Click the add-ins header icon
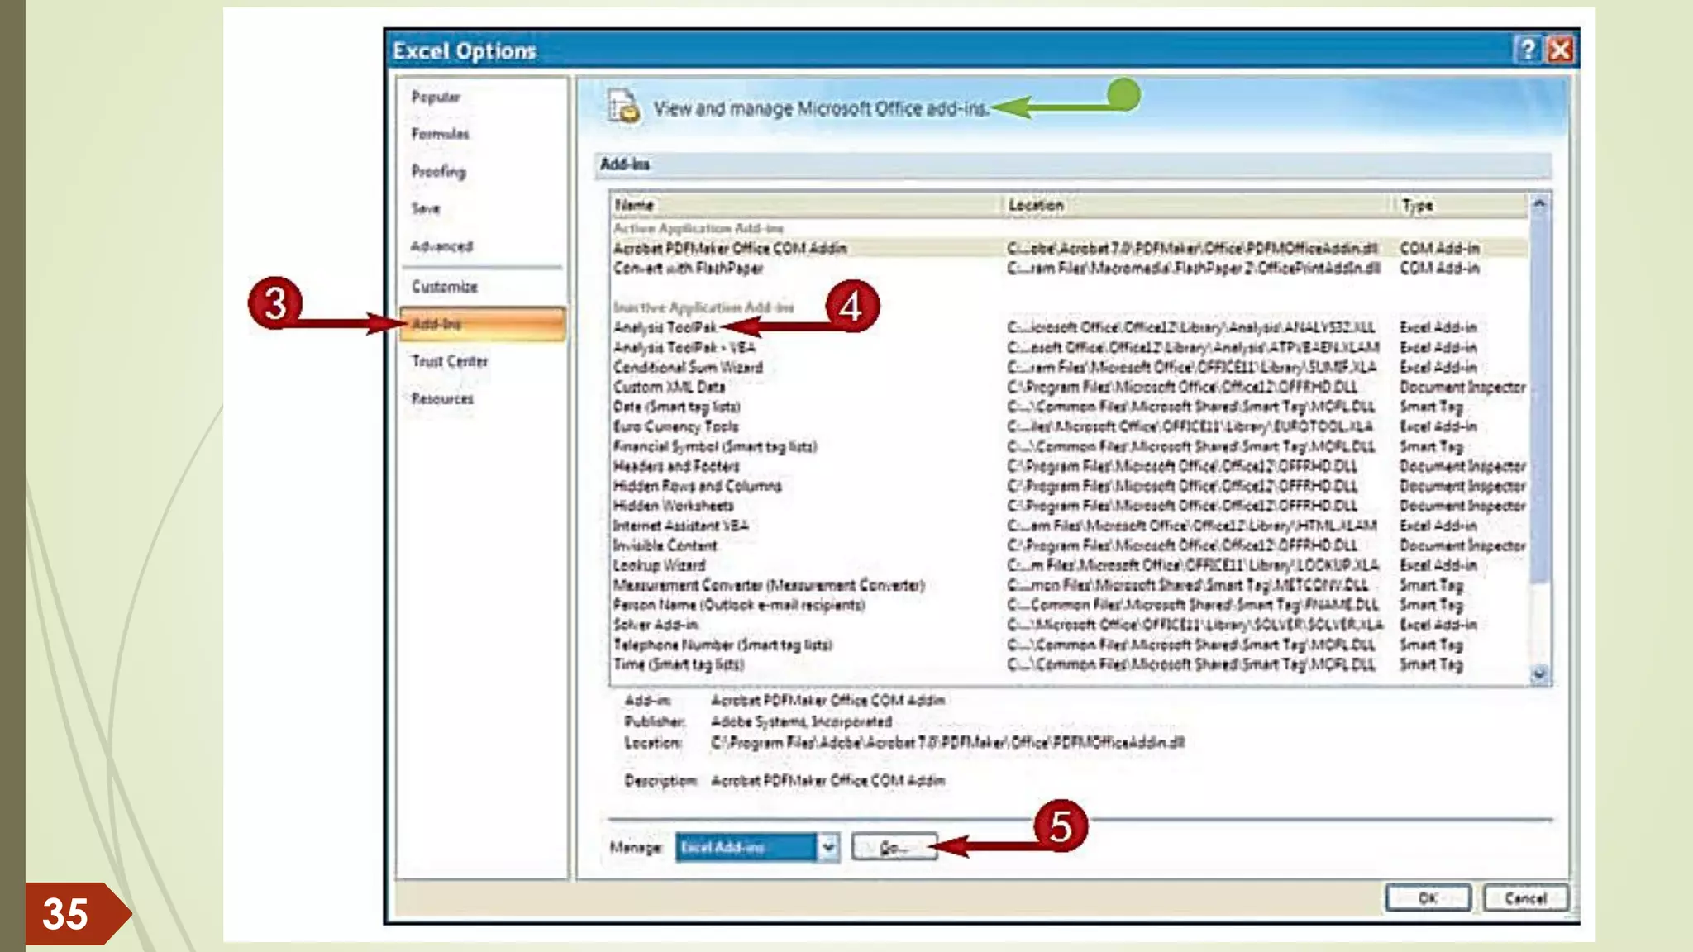This screenshot has width=1693, height=952. [x=623, y=107]
